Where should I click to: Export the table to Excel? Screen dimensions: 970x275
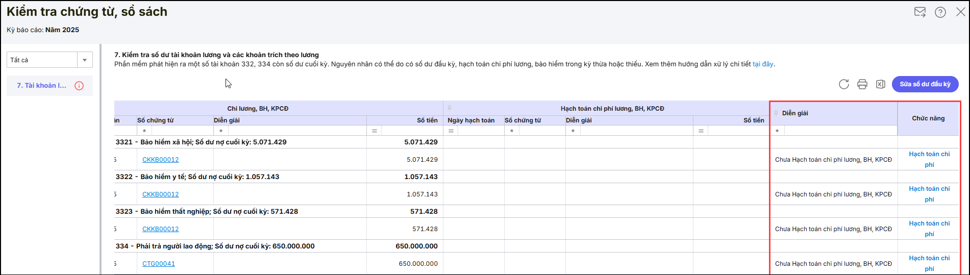coord(881,84)
